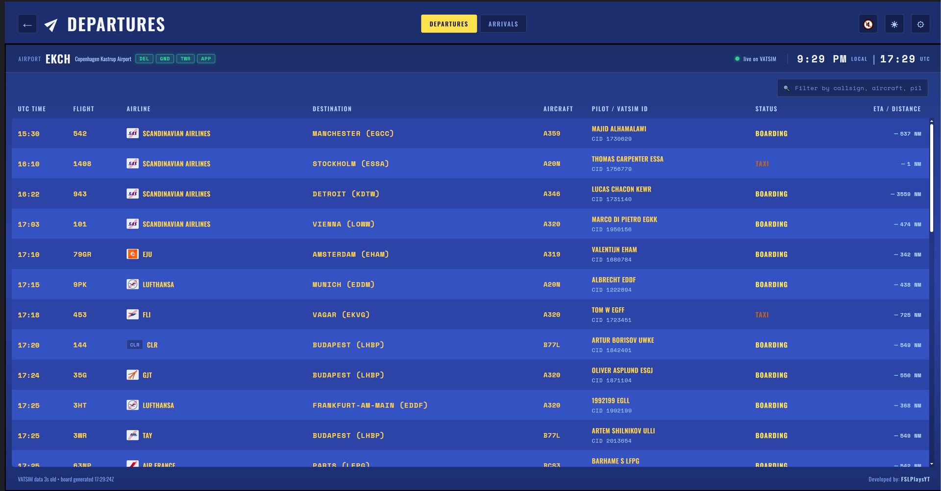
Task: Click Lufthansa logo on flight 9PK row
Action: pyautogui.click(x=132, y=285)
